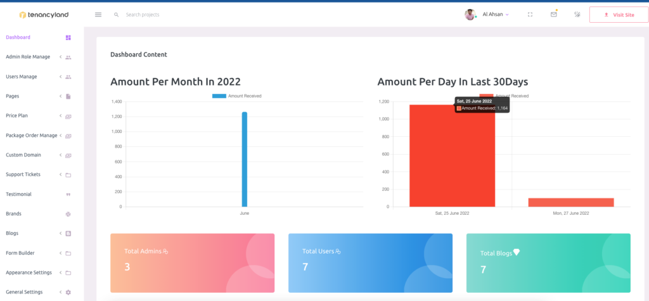Click the Price Plan money icon
The width and height of the screenshot is (649, 301).
(68, 117)
